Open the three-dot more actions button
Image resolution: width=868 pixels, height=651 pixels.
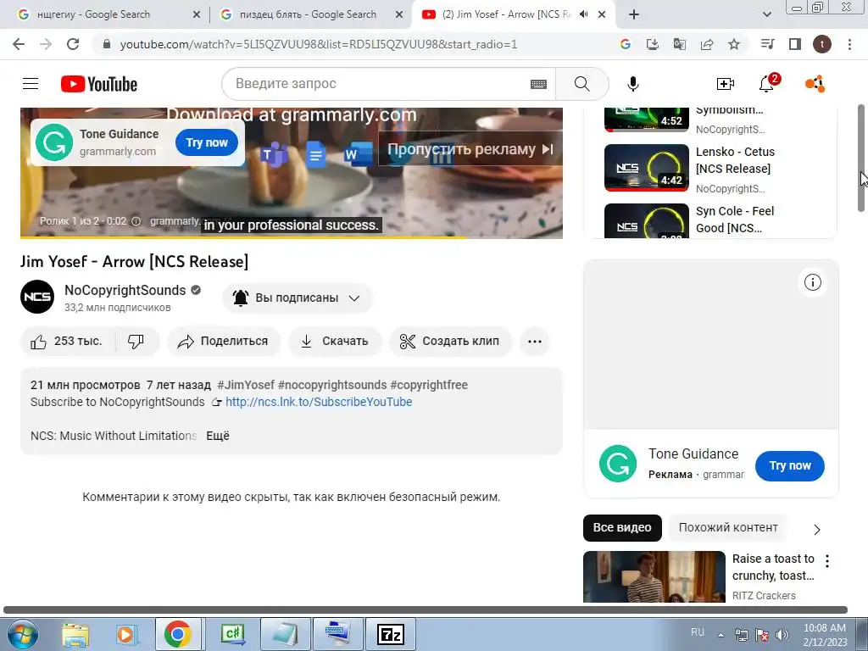coord(534,342)
